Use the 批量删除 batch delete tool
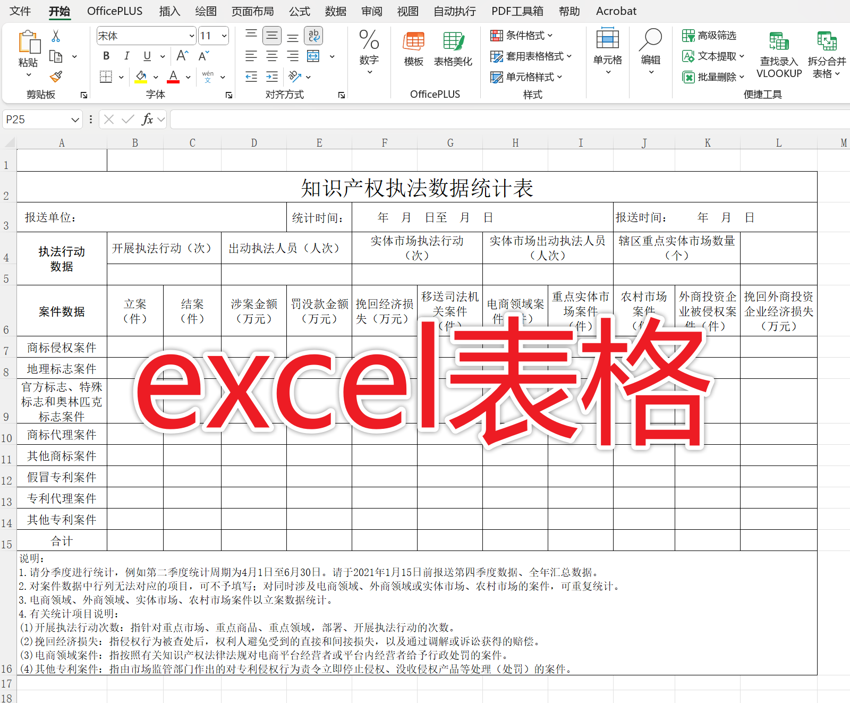Viewport: 850px width, 703px height. pos(689,77)
